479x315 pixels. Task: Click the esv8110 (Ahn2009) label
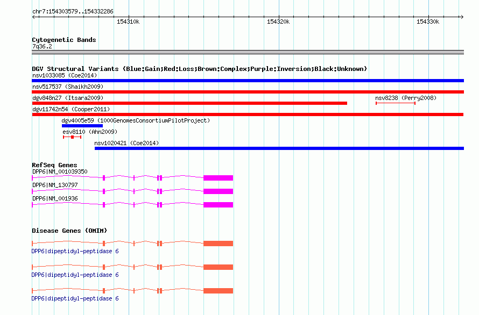90,132
